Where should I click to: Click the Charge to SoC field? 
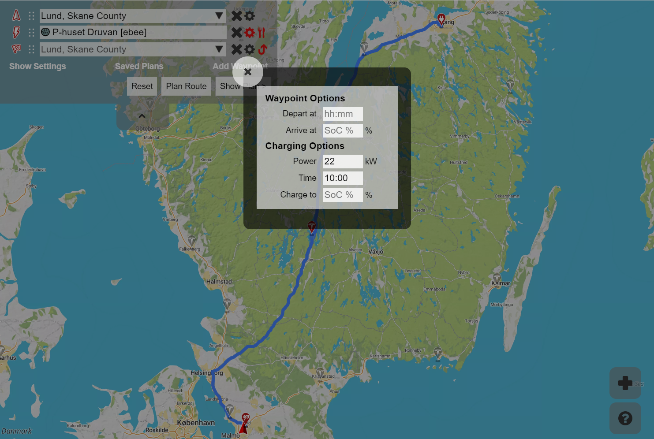pos(343,195)
